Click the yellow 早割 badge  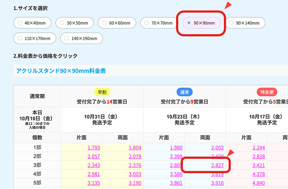click(102, 92)
